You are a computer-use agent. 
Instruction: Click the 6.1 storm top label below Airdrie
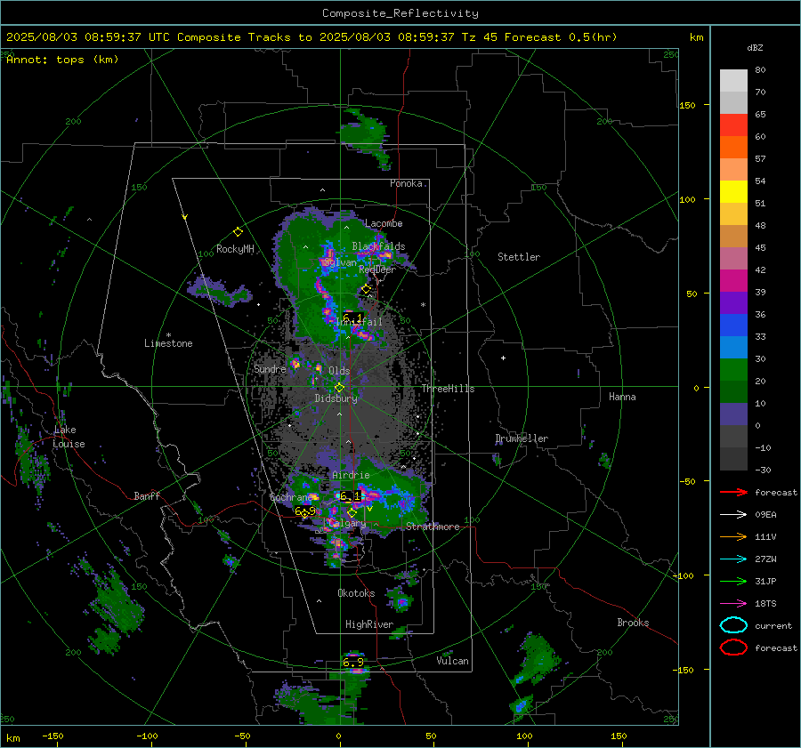pos(350,495)
